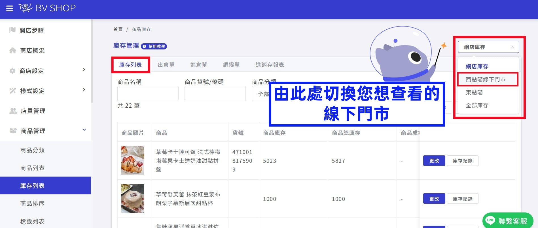Click 庫存紀錄 for 草莓舒芙蕾 product row
Viewport: 538px width, 228px height.
(463, 199)
